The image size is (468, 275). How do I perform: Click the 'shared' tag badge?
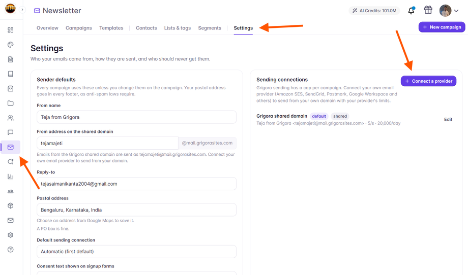[340, 116]
